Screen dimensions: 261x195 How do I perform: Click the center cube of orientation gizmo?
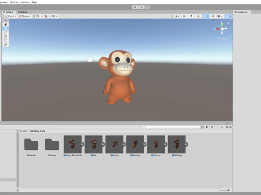click(x=222, y=29)
